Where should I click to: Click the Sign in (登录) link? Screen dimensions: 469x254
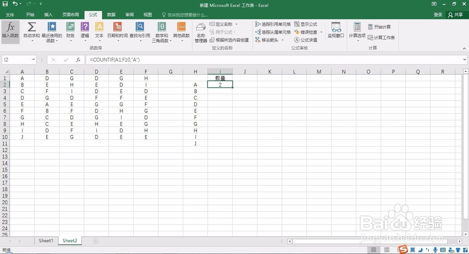click(x=438, y=15)
